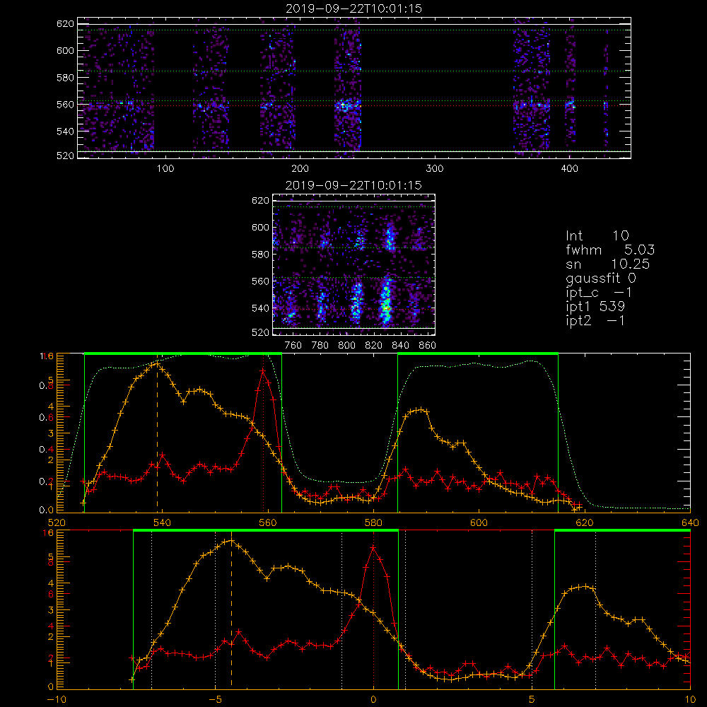This screenshot has height=707, width=707.
Task: Click x-axis label 800 on middle image
Action: (346, 346)
